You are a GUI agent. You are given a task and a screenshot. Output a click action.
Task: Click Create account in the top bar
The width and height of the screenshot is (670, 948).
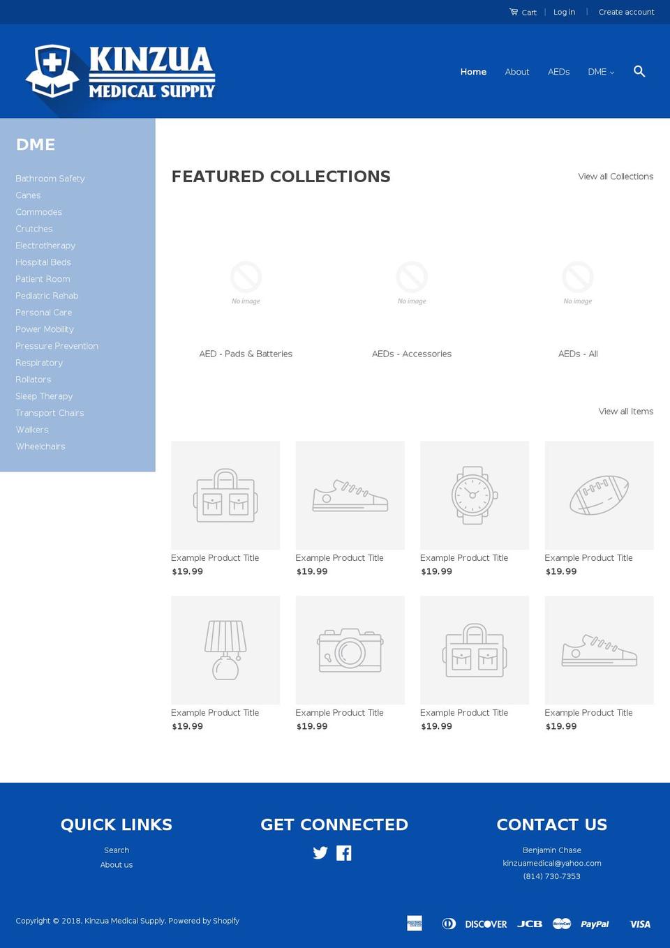[626, 12]
